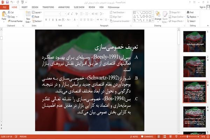Open Font dialog launcher
The image size is (210, 139).
pos(78,26)
